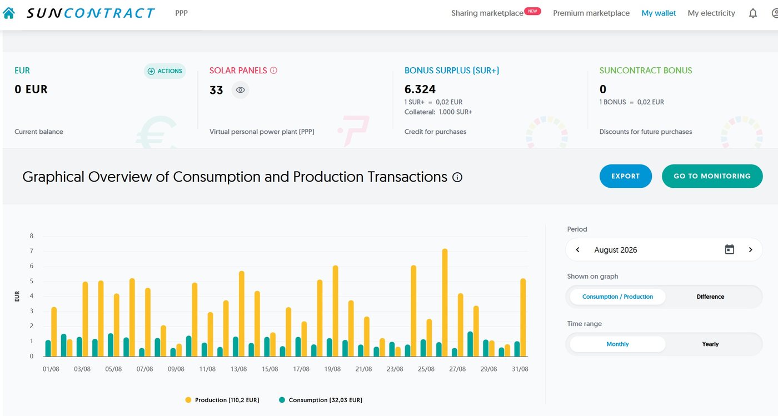
Task: Open My wallet tab
Action: [x=659, y=13]
